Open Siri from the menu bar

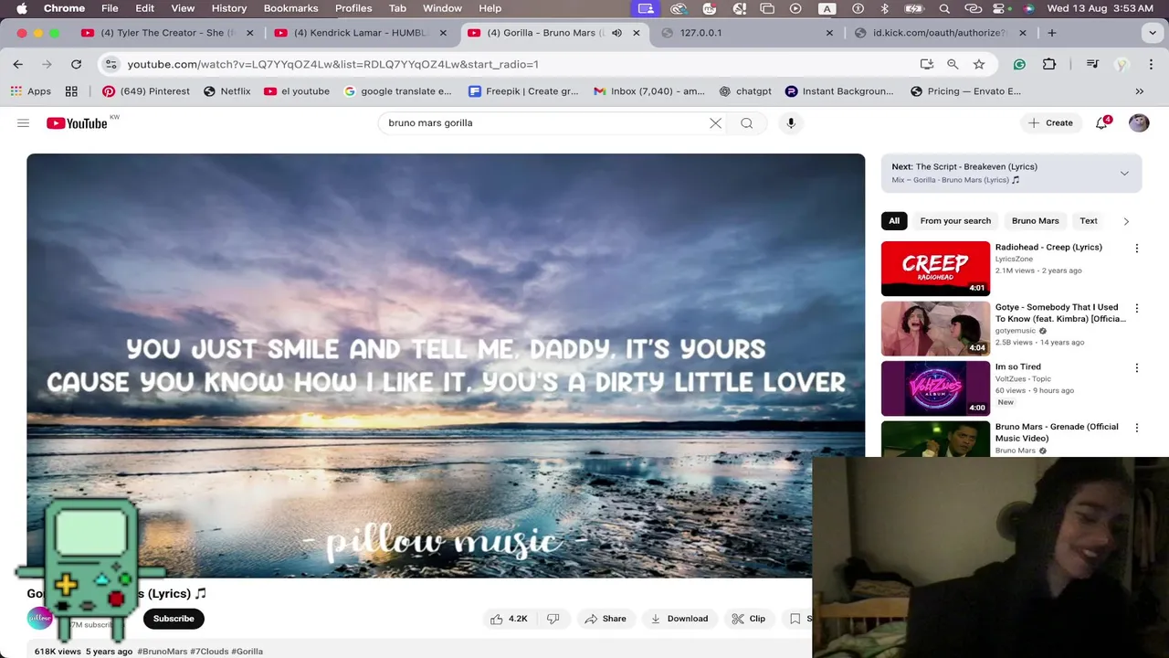(1029, 8)
